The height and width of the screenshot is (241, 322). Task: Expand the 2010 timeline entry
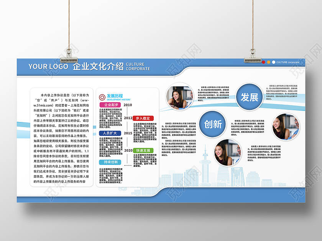[x=128, y=105]
